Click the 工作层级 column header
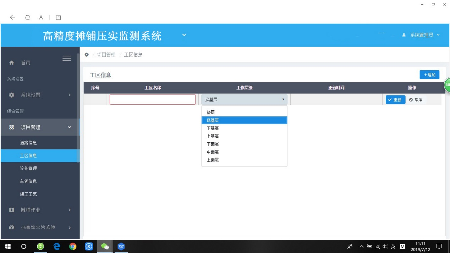Image resolution: width=450 pixels, height=253 pixels. (244, 88)
